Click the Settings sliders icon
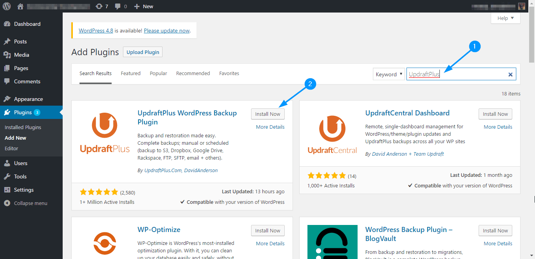This screenshot has height=259, width=535. click(7, 190)
